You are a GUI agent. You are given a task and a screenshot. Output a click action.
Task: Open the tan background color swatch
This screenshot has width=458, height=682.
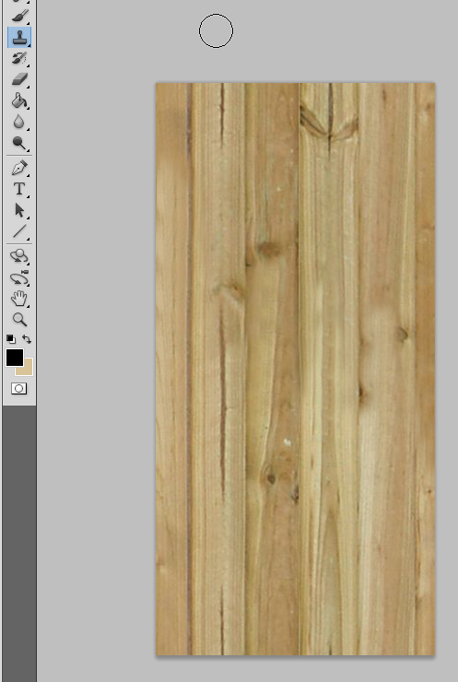(x=28, y=370)
